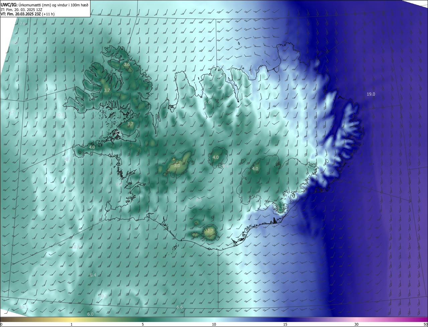Click the 4.0 value on Snæfellsnes peninsula
The height and width of the screenshot is (327, 428).
click(92, 147)
